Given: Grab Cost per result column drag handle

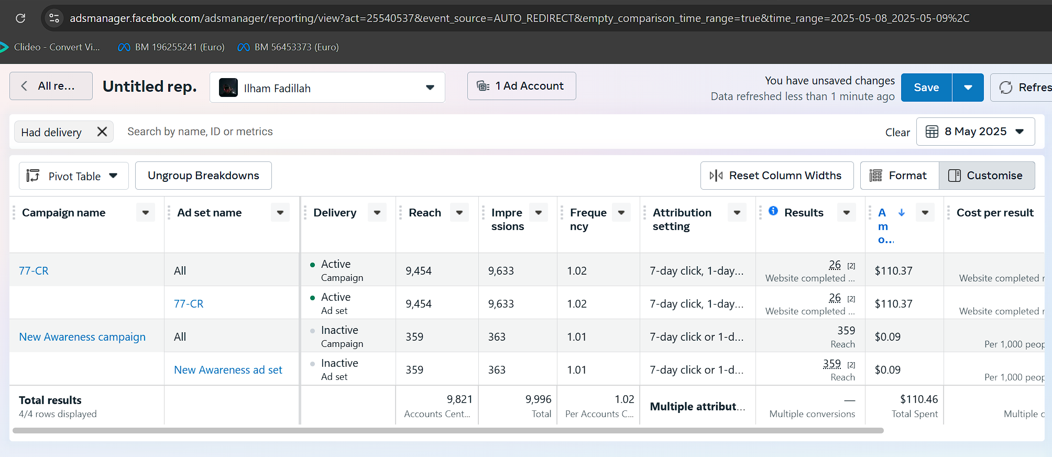Looking at the screenshot, I should tap(948, 212).
